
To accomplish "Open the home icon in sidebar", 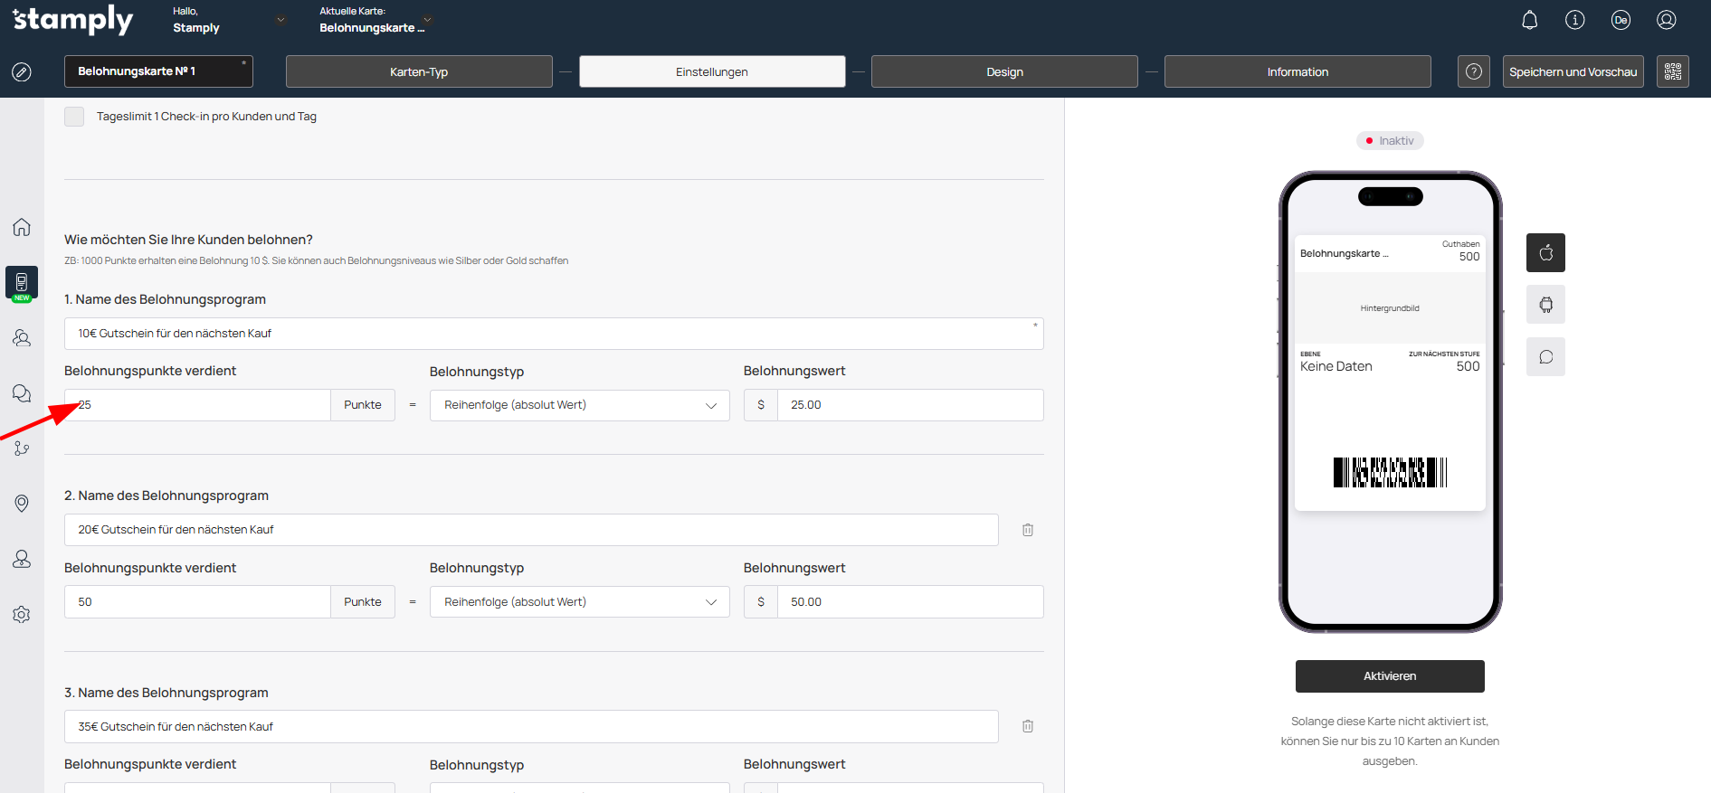I will [x=22, y=227].
